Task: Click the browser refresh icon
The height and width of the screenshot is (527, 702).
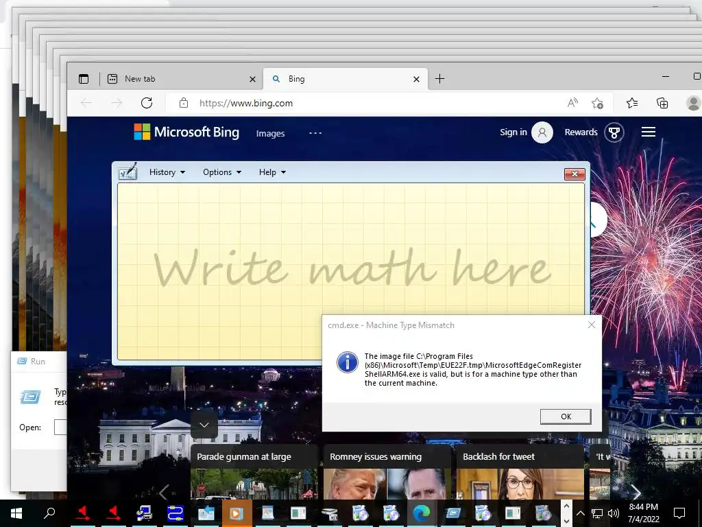Action: point(147,103)
